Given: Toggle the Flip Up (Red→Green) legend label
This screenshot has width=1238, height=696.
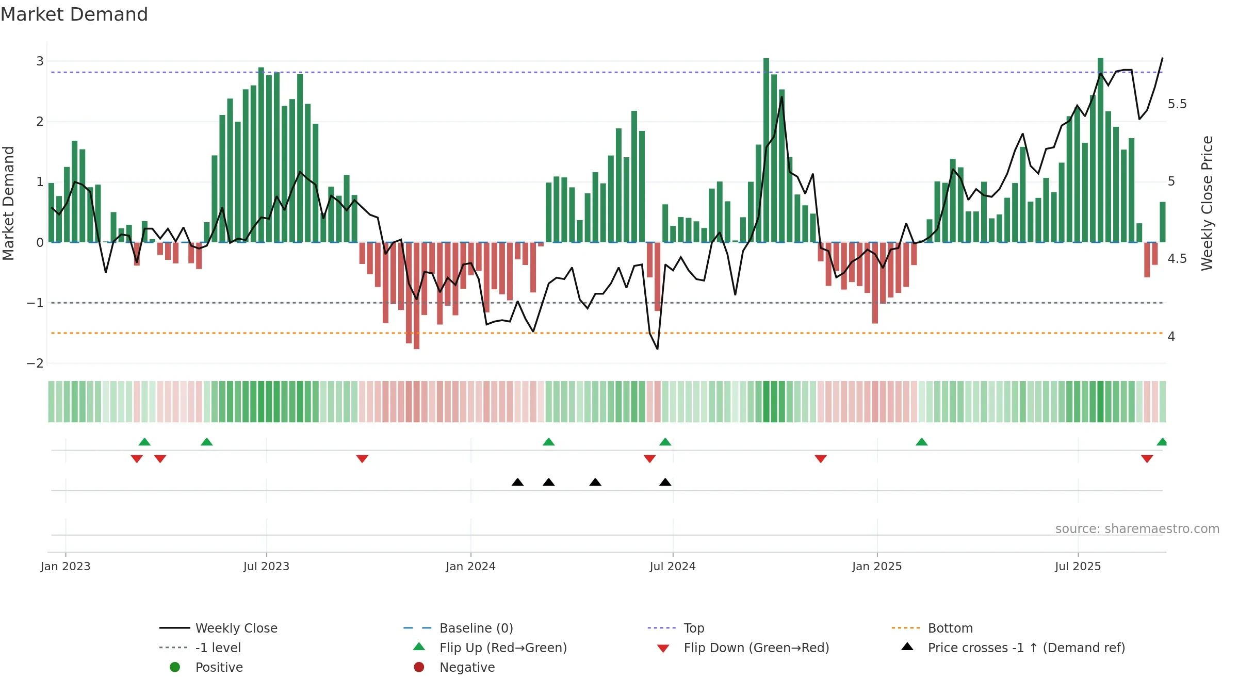Looking at the screenshot, I should coord(503,648).
